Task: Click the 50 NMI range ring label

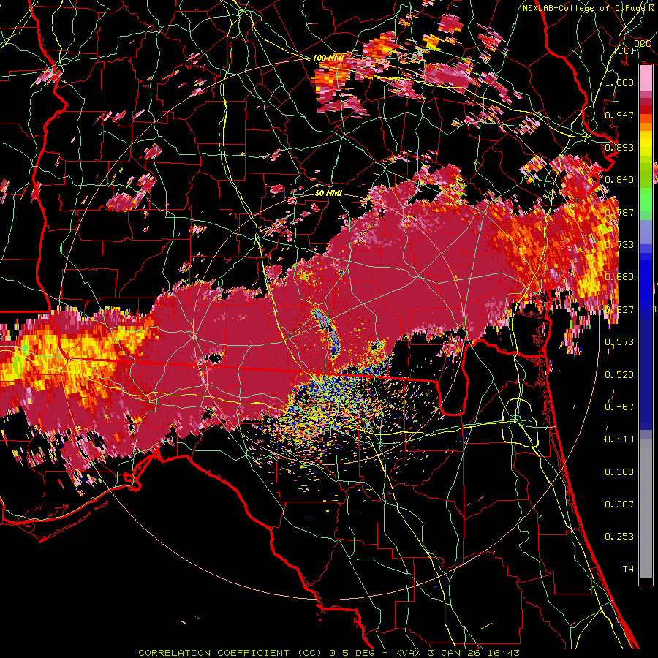Action: (x=328, y=194)
